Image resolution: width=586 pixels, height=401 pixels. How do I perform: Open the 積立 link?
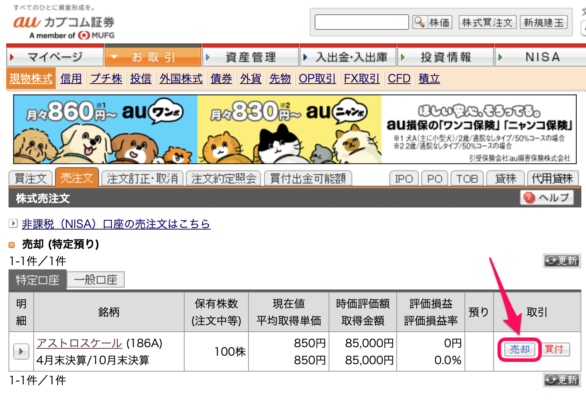coord(429,79)
